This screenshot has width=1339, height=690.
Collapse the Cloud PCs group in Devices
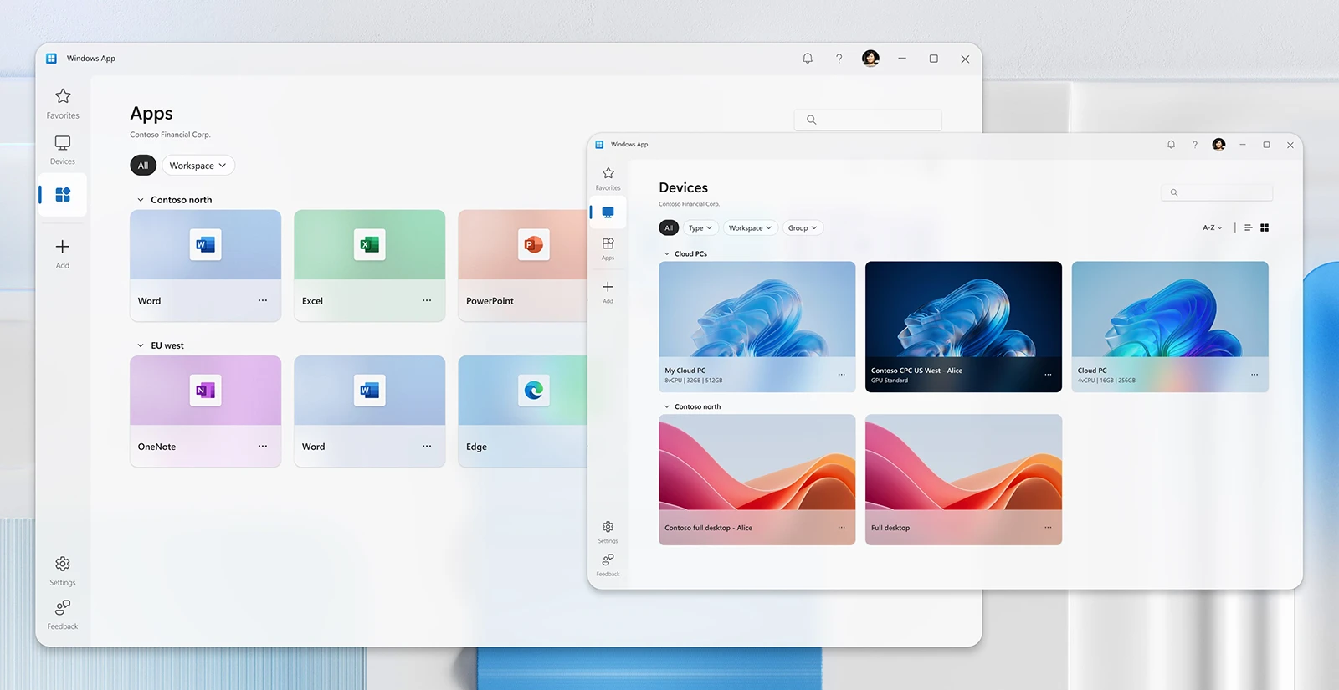(x=667, y=253)
